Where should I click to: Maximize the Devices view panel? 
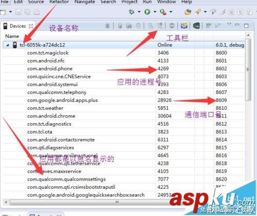click(x=246, y=26)
